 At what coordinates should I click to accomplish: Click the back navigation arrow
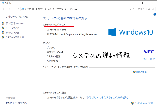4,9
